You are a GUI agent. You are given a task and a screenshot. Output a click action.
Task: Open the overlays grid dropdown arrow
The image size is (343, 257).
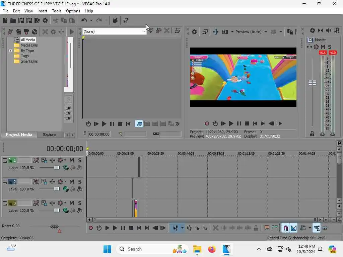pos(281,32)
